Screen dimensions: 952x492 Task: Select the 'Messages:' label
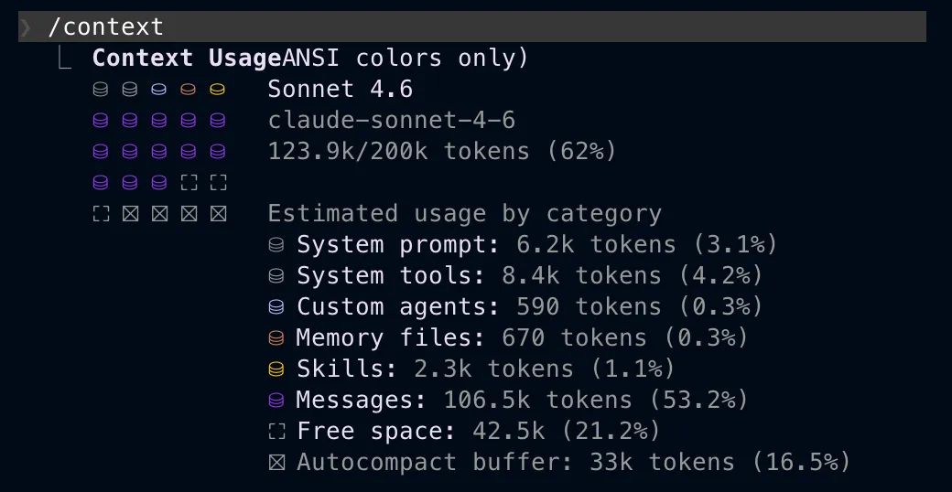click(362, 400)
